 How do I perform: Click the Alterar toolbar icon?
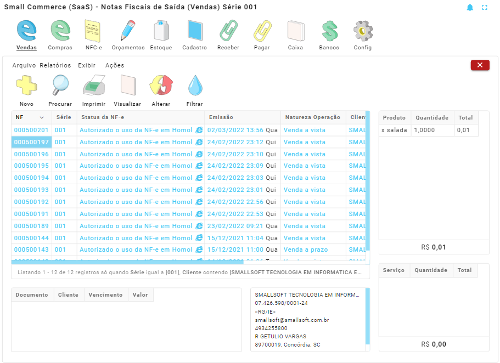click(x=161, y=86)
